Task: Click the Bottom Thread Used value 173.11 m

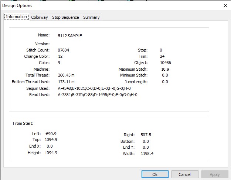Action: tap(66, 82)
